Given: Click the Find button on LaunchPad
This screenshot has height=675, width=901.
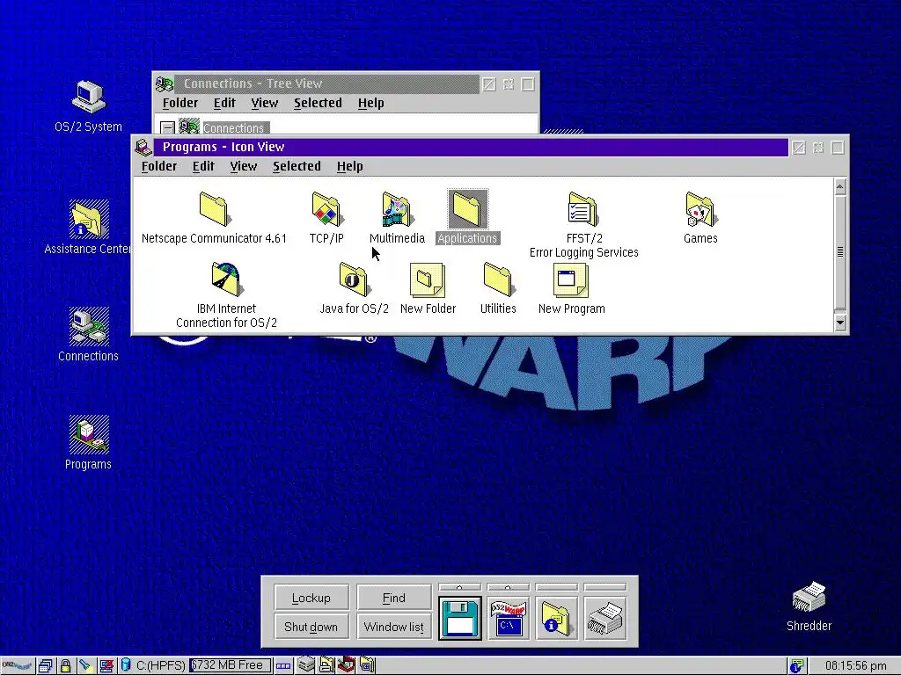Looking at the screenshot, I should [x=393, y=598].
